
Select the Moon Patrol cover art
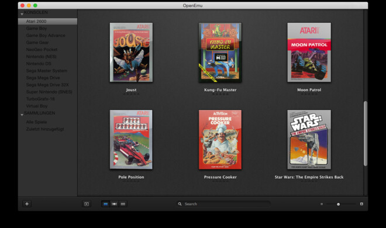(x=309, y=53)
